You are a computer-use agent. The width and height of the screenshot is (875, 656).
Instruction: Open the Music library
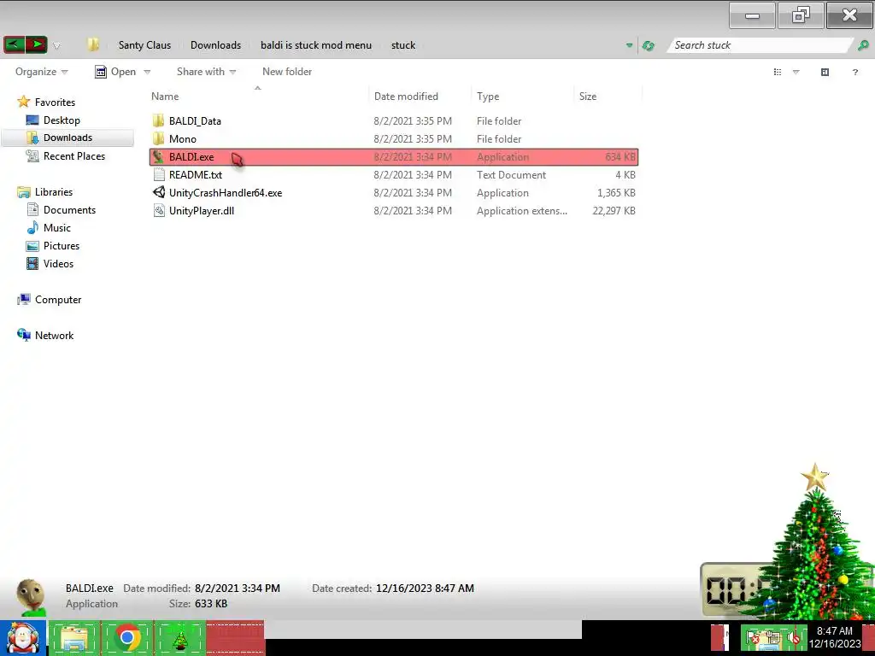(57, 227)
